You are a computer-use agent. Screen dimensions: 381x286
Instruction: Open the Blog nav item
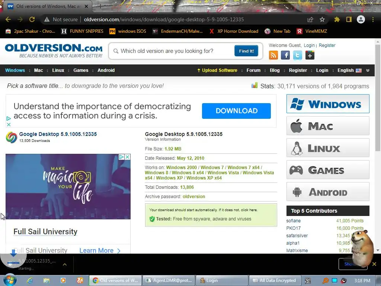(x=275, y=70)
